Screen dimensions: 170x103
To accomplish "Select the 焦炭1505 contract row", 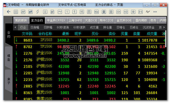I will (x=90, y=93).
